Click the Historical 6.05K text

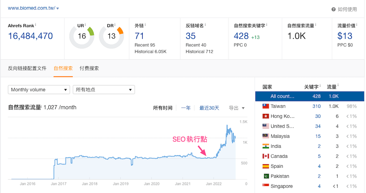tap(150, 52)
